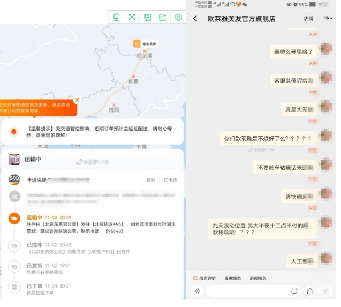This screenshot has height=307, width=341.
Task: Click the 服务评价 quick action
Action: (x=205, y=278)
